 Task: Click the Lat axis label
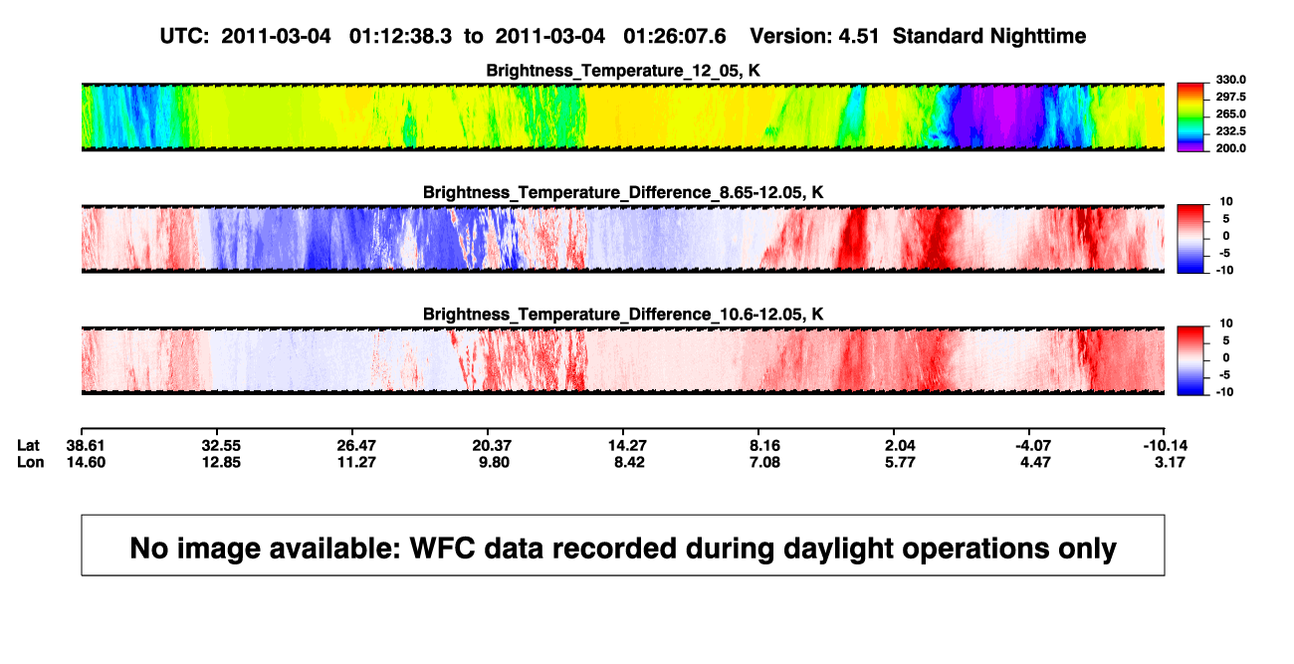[x=28, y=444]
